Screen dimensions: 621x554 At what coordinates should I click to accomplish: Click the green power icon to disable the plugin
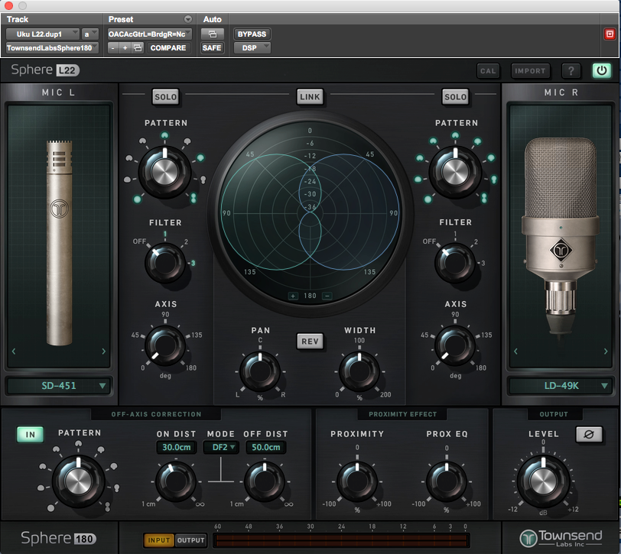click(600, 70)
